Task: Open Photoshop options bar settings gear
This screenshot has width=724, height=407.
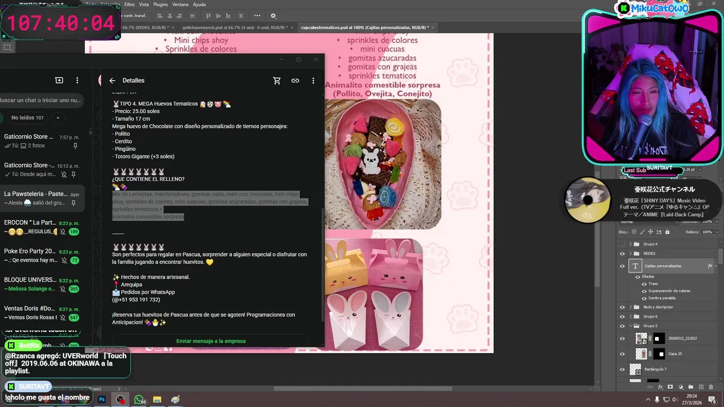Action: click(x=273, y=16)
